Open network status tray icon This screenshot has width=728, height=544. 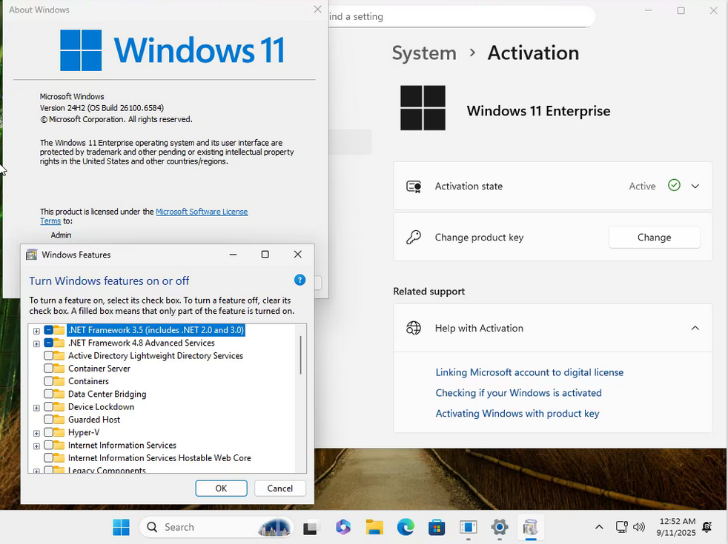[x=622, y=527]
